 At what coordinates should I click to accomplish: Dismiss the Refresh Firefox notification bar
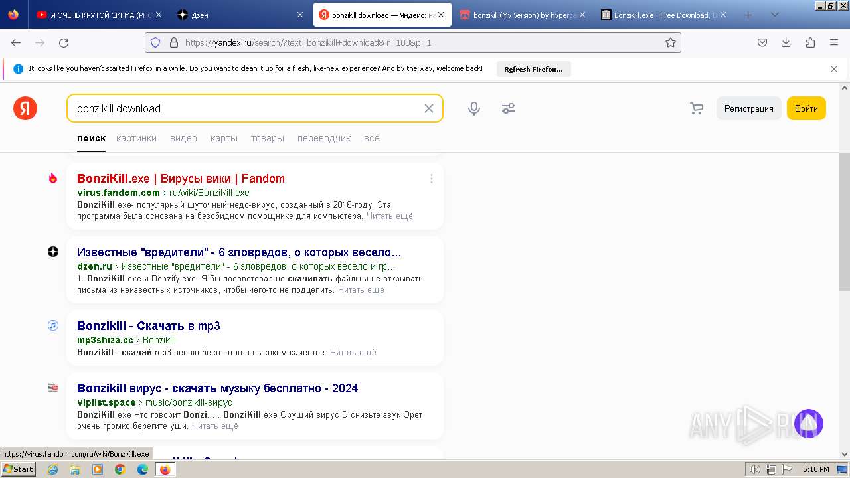tap(834, 69)
